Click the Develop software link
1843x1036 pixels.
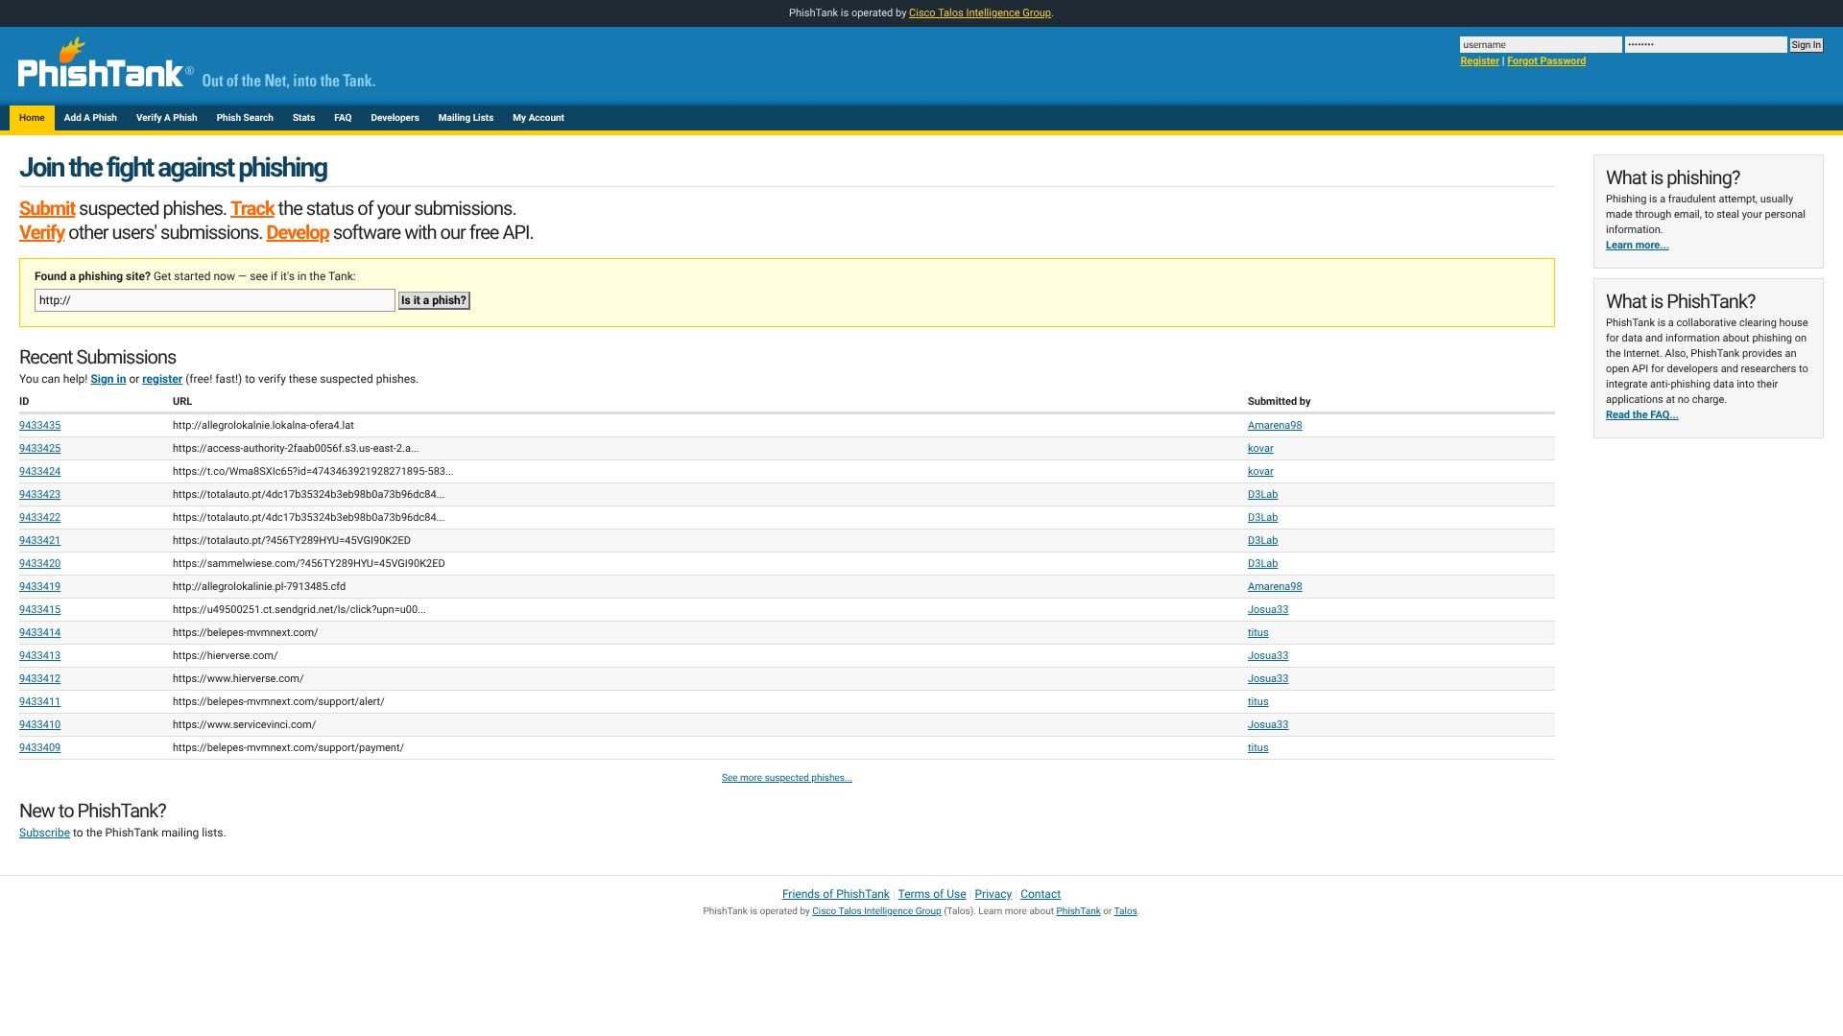pos(298,233)
